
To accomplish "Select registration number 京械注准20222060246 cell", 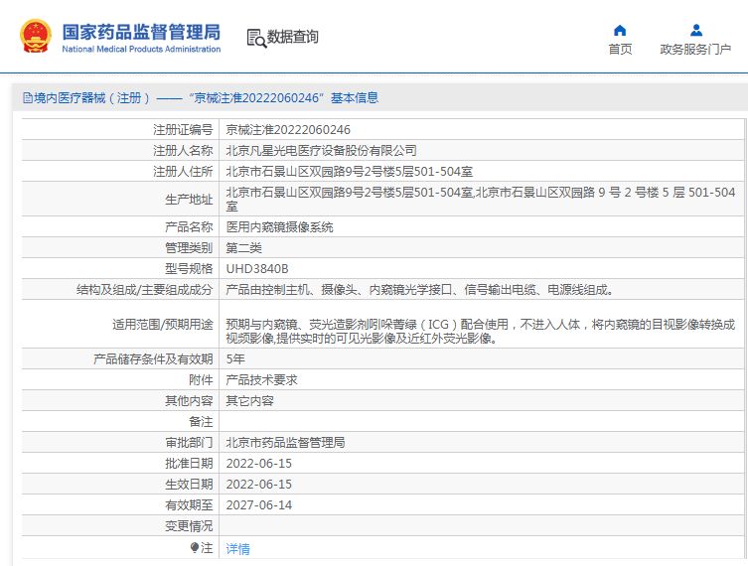I will pos(288,130).
